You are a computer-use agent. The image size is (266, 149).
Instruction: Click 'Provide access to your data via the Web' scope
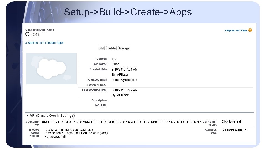click(76, 133)
